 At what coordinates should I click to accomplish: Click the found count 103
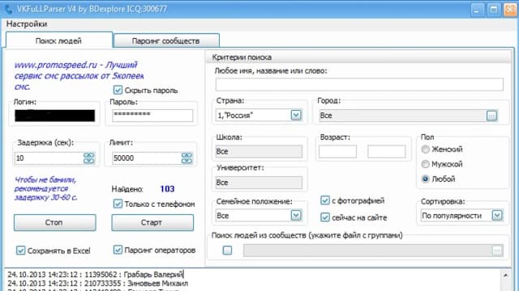[167, 189]
